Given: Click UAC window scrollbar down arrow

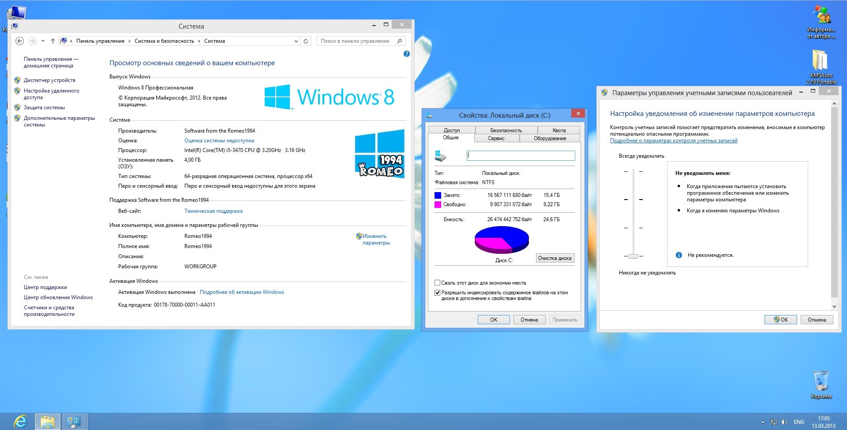Looking at the screenshot, I should pos(834,306).
